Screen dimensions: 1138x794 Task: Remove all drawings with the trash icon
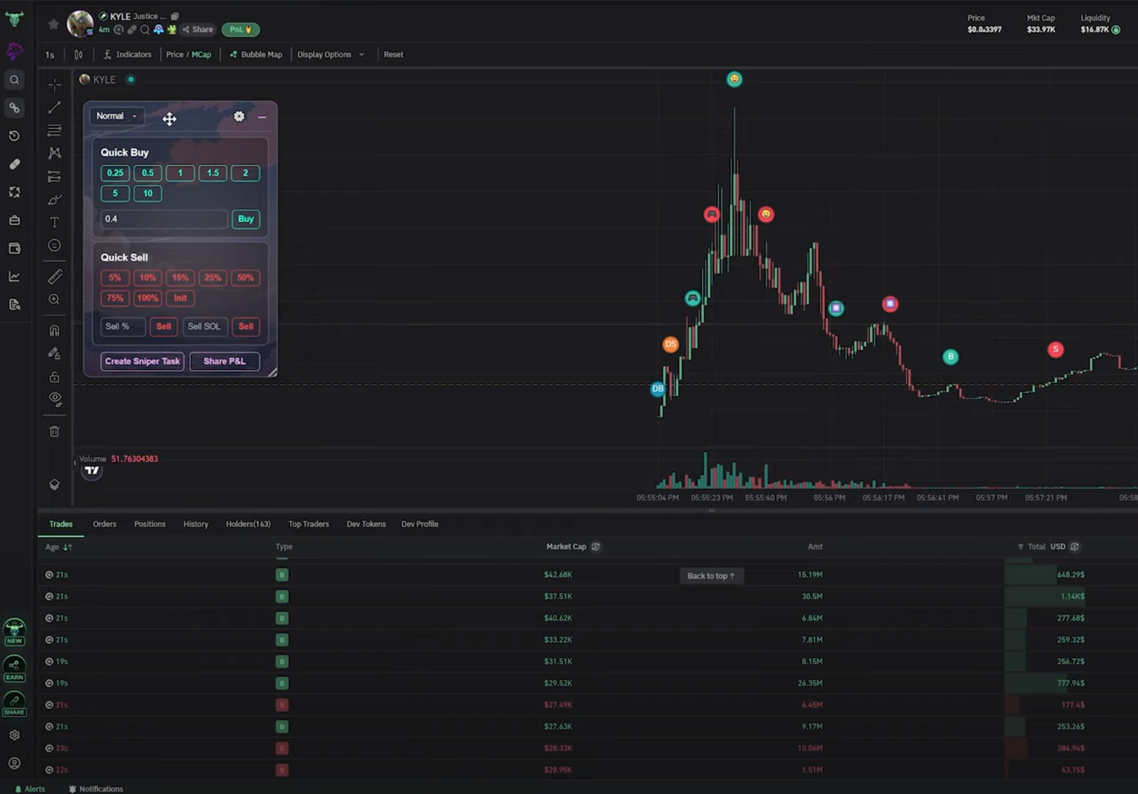[x=55, y=431]
